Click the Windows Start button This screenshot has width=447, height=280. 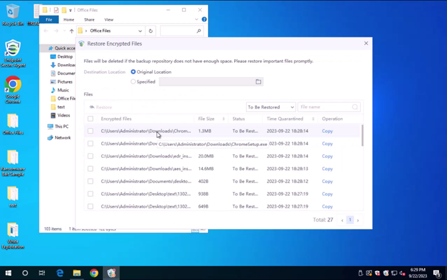(x=8, y=273)
